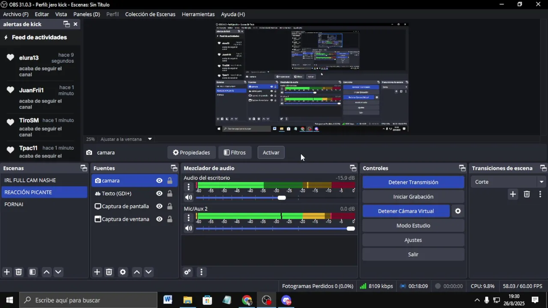Open the Ayuda (H) menu
Screen dimensions: 548x308
[233, 14]
